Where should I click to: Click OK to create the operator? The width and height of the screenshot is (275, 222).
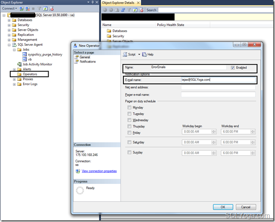[x=223, y=207]
